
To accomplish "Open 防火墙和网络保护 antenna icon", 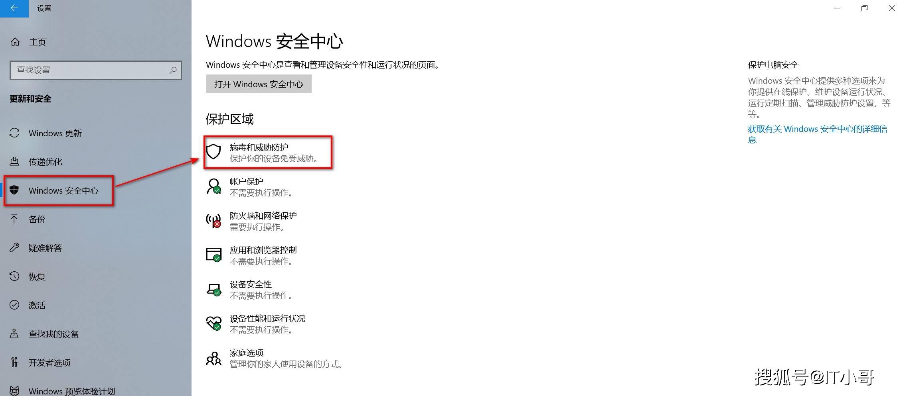I will [x=213, y=220].
